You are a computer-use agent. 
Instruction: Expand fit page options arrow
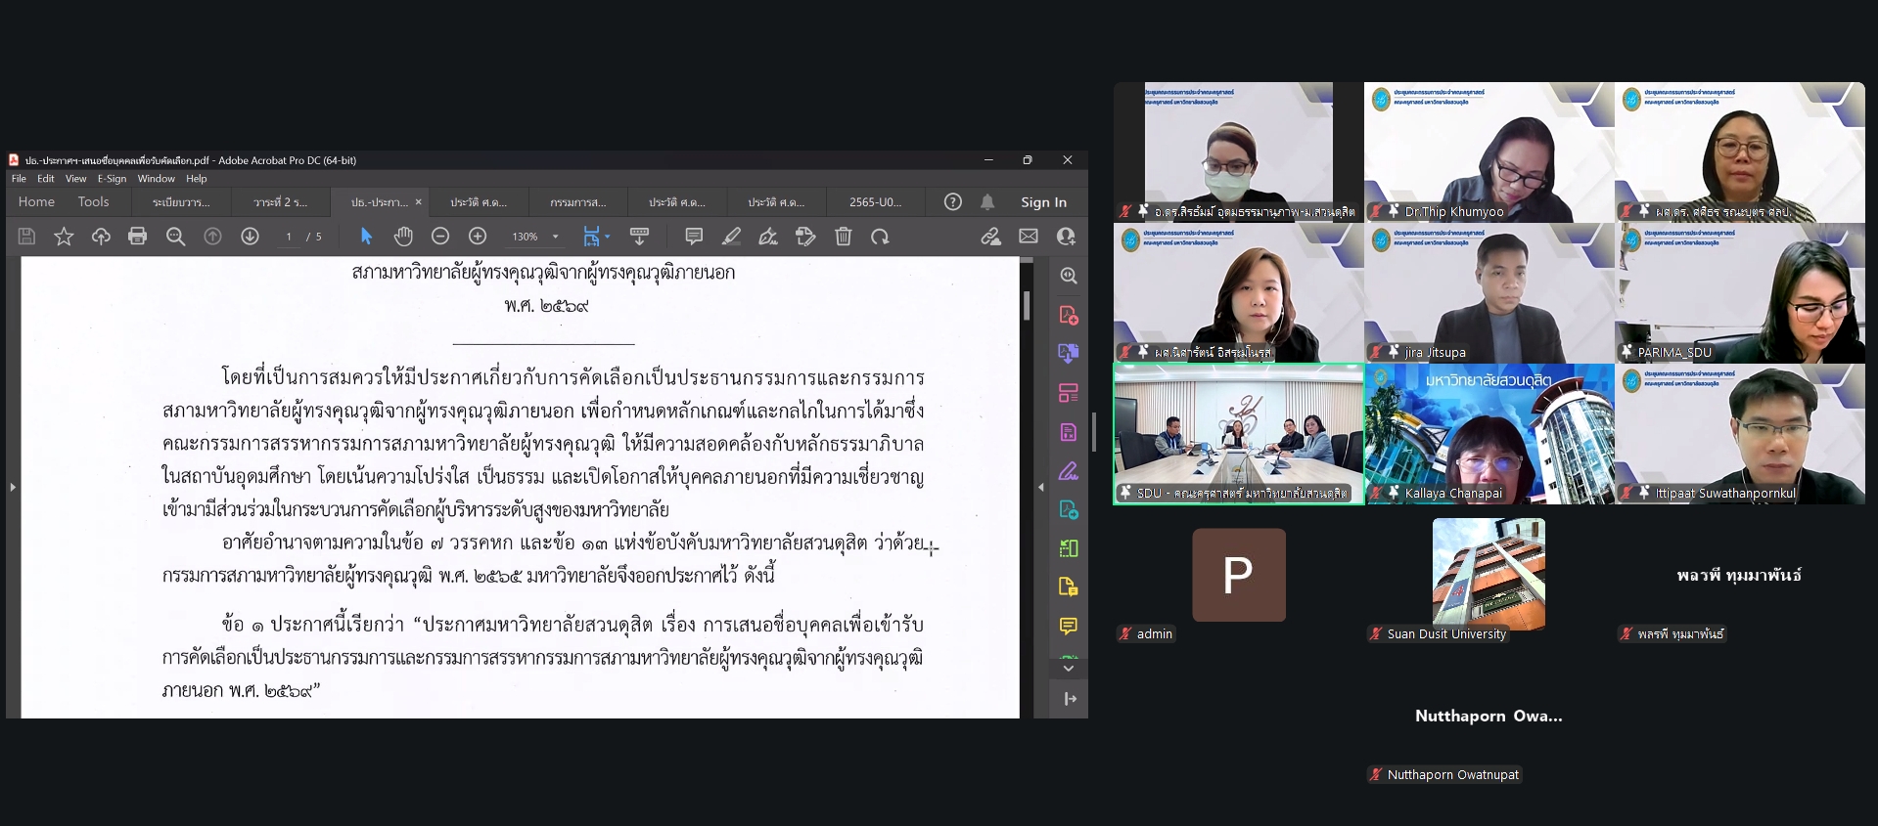point(608,237)
